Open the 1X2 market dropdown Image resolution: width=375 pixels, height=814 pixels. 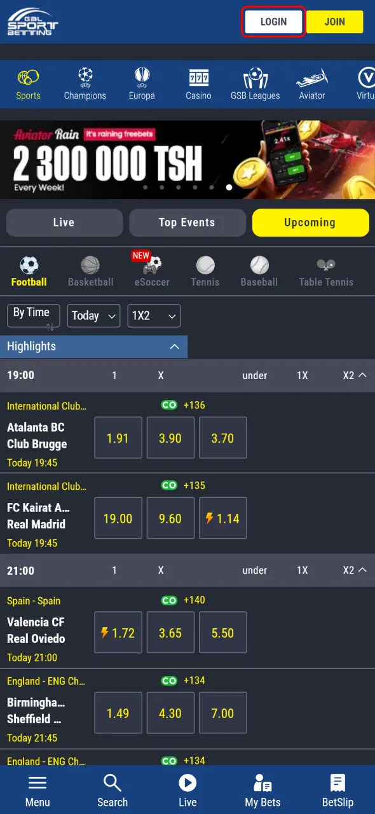(x=154, y=315)
